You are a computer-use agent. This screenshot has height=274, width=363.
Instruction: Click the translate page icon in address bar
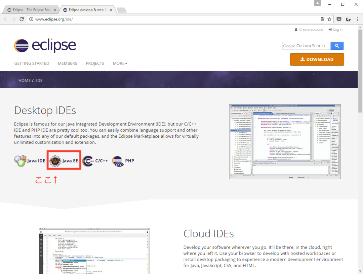click(323, 19)
